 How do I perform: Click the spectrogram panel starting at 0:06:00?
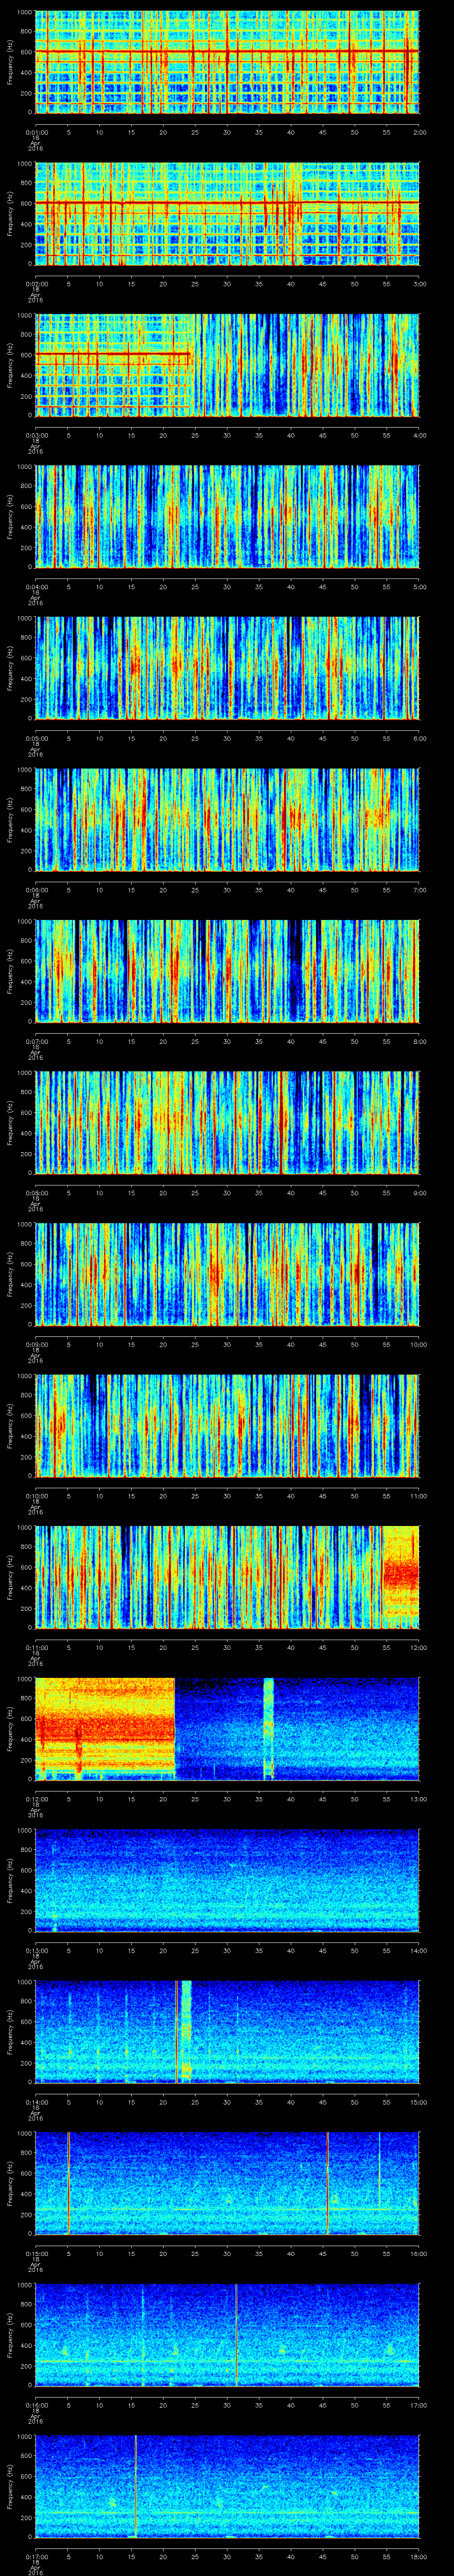[x=227, y=820]
